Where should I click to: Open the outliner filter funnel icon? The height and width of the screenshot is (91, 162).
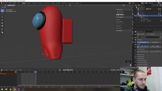[x=157, y=5]
